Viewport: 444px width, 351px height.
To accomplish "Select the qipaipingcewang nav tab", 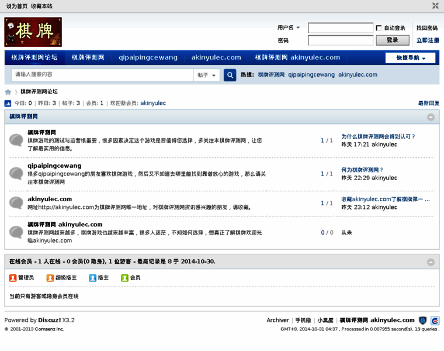I will tap(148, 57).
